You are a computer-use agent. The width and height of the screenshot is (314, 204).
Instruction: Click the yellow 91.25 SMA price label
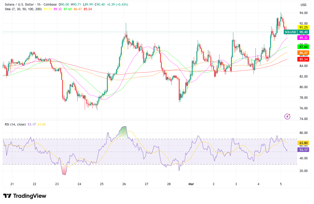(304, 27)
